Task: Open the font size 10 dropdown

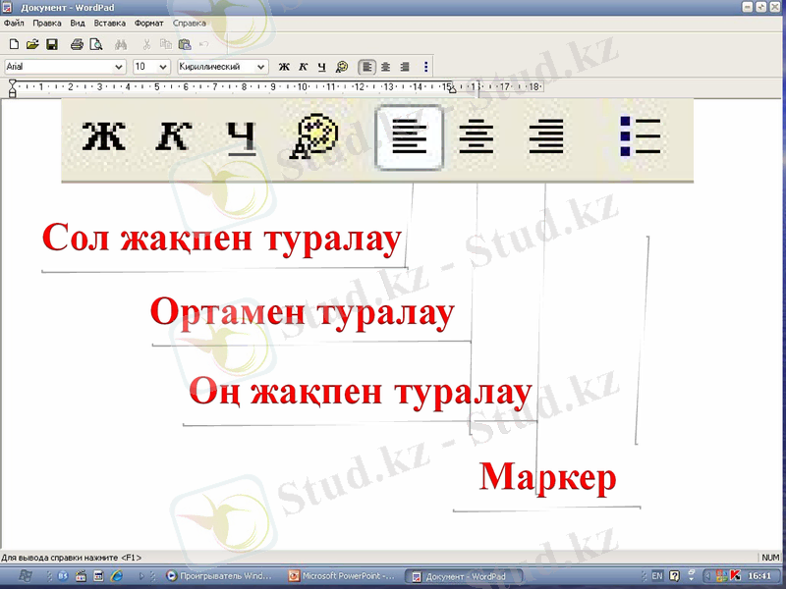Action: pos(164,67)
